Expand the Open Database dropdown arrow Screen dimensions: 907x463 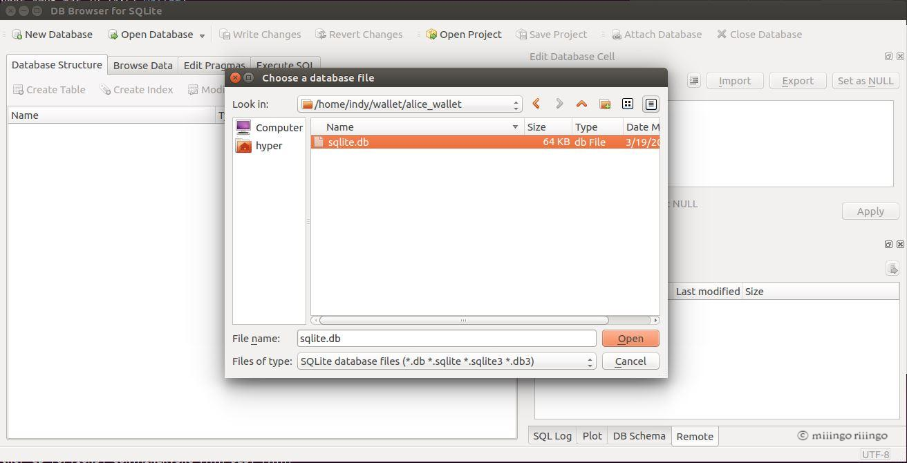point(203,35)
